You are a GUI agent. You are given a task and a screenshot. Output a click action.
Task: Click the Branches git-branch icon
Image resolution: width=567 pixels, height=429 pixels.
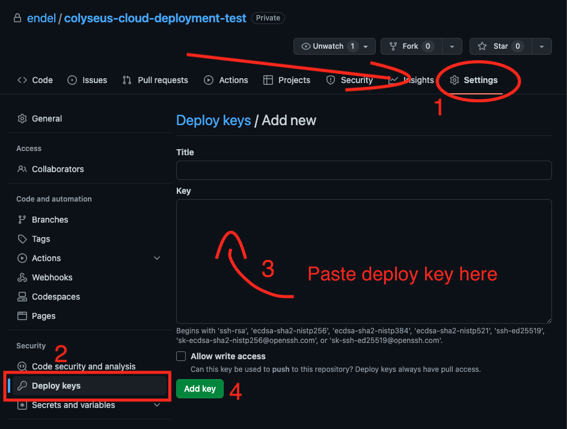(22, 220)
